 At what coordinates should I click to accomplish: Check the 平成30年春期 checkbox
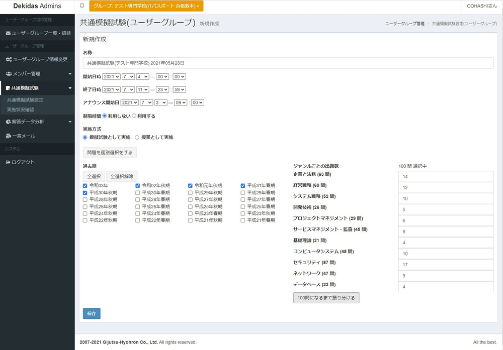(138, 193)
